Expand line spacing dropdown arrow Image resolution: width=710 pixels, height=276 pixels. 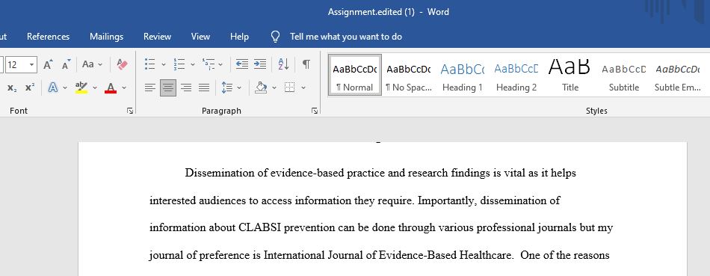[239, 88]
